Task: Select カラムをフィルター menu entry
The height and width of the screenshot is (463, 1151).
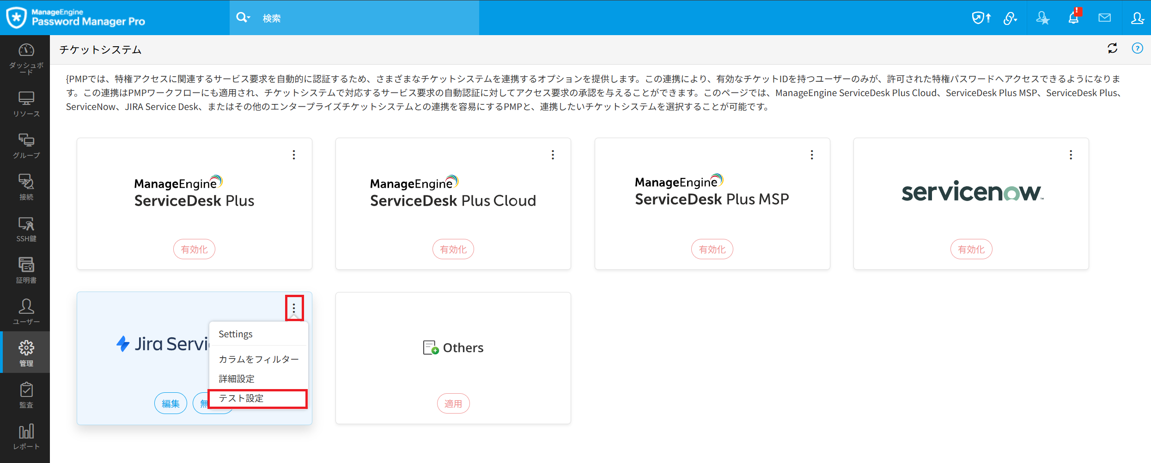Action: click(x=258, y=359)
